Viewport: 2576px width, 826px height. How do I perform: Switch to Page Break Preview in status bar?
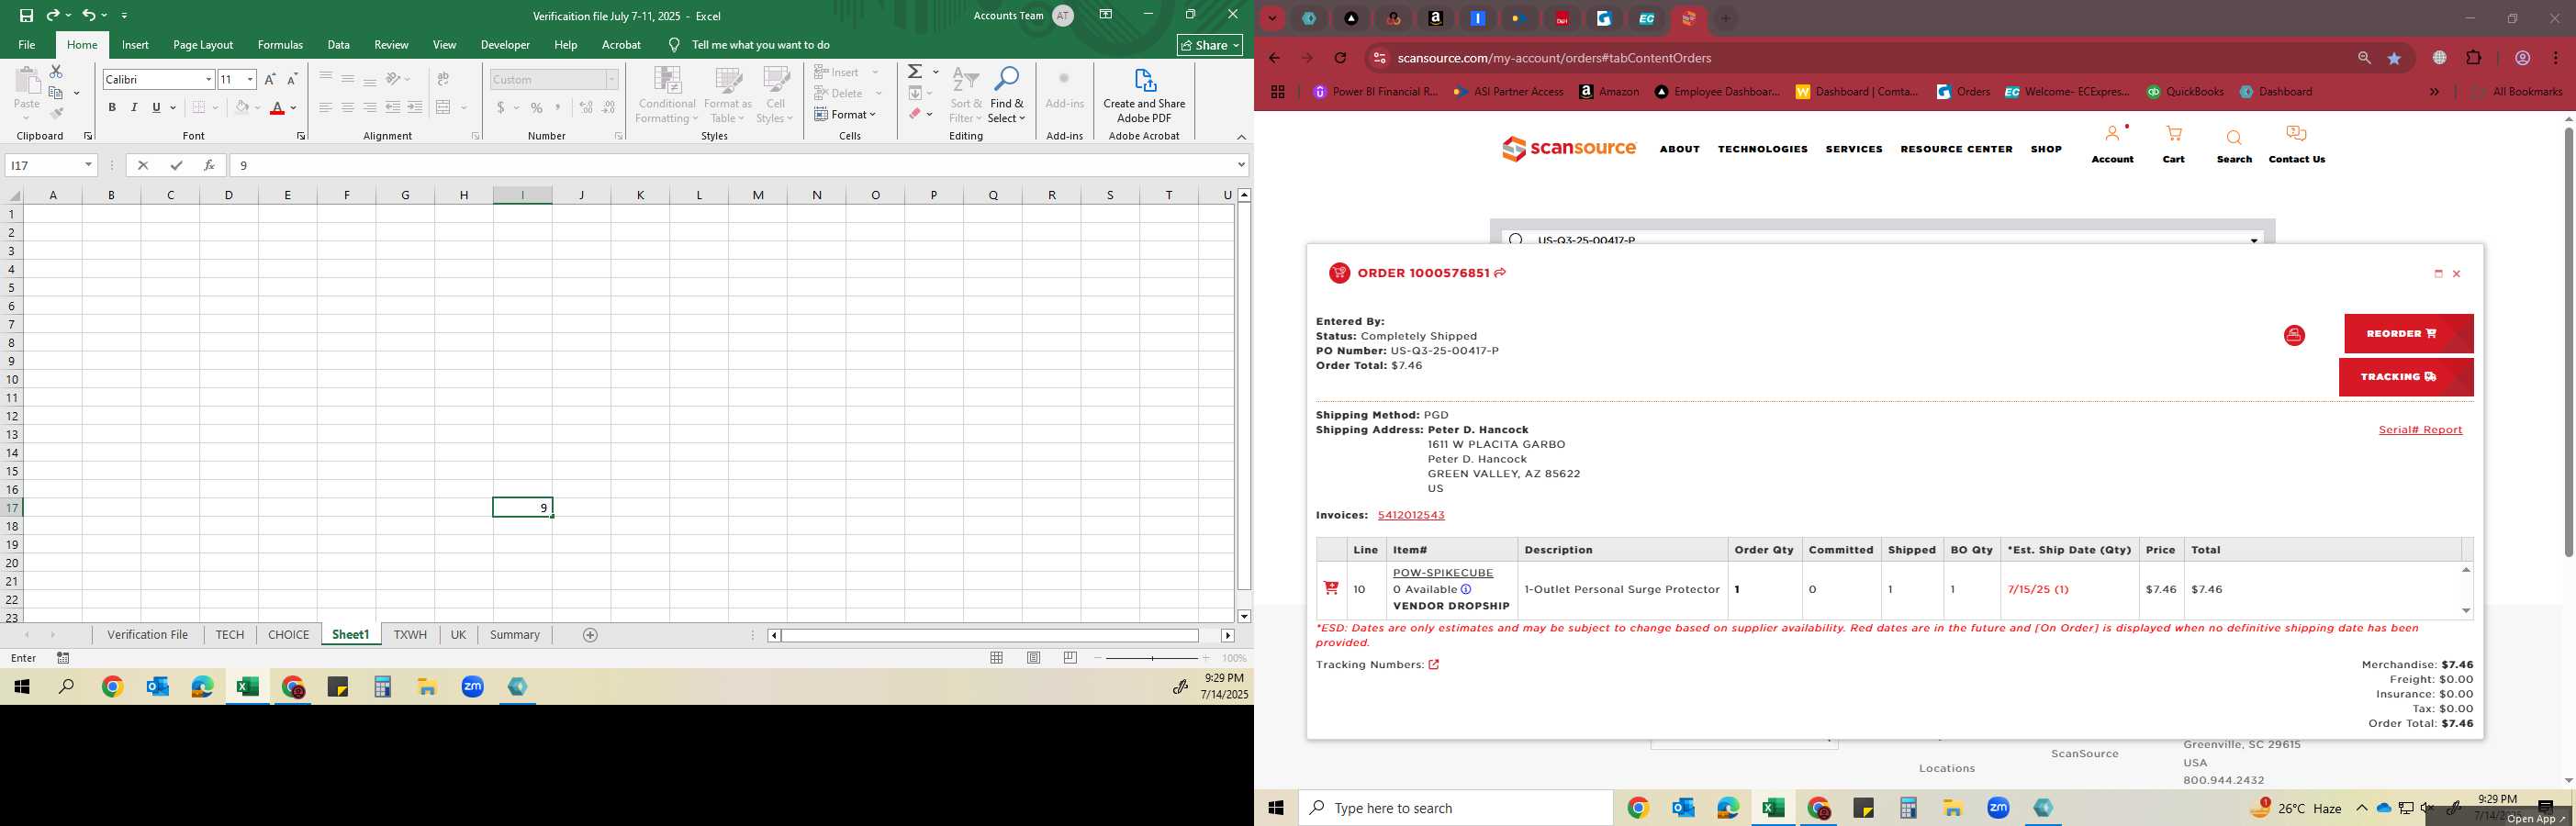(x=1070, y=658)
